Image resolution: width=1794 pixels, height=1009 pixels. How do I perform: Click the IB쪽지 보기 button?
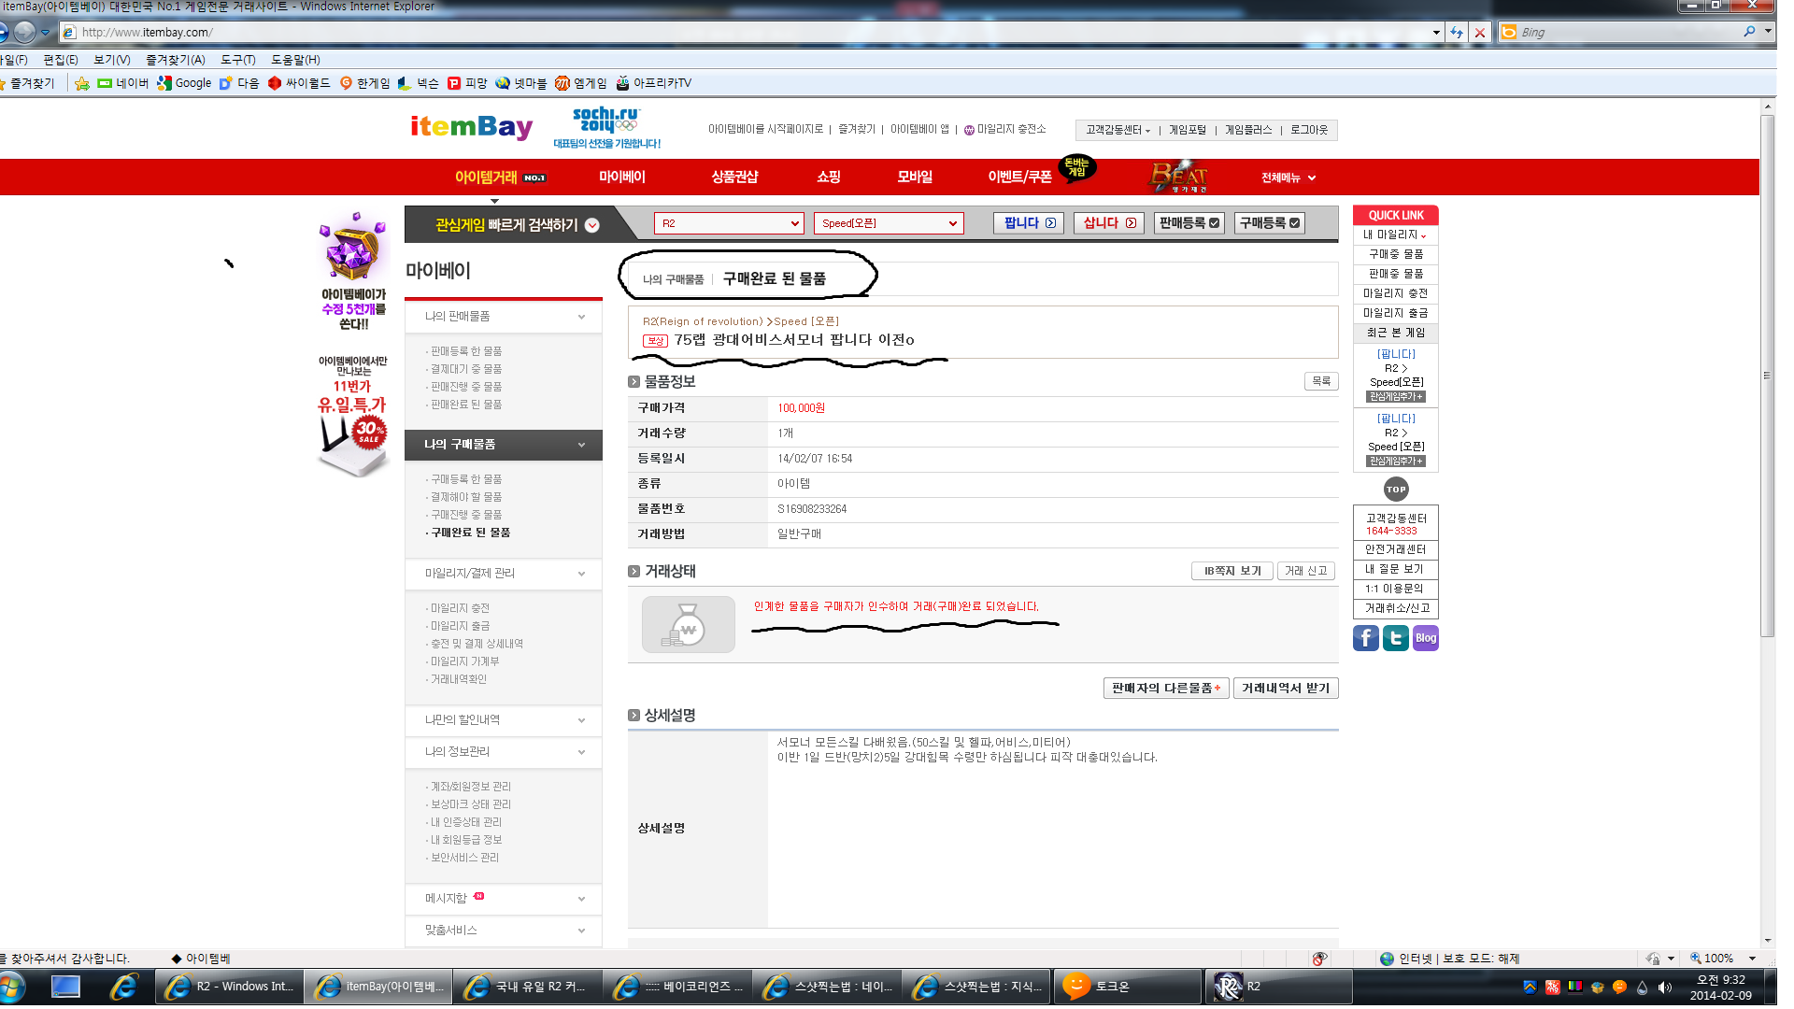pyautogui.click(x=1232, y=571)
